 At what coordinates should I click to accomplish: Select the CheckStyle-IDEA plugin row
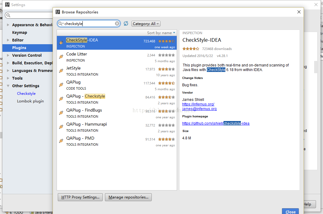[117, 43]
